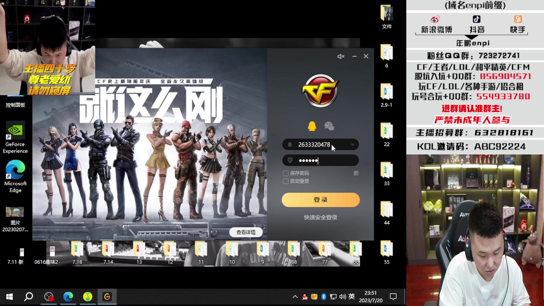Screen dimensions: 544x306
Task: Select the 2.9-1 desktop folder
Action: click(387, 95)
